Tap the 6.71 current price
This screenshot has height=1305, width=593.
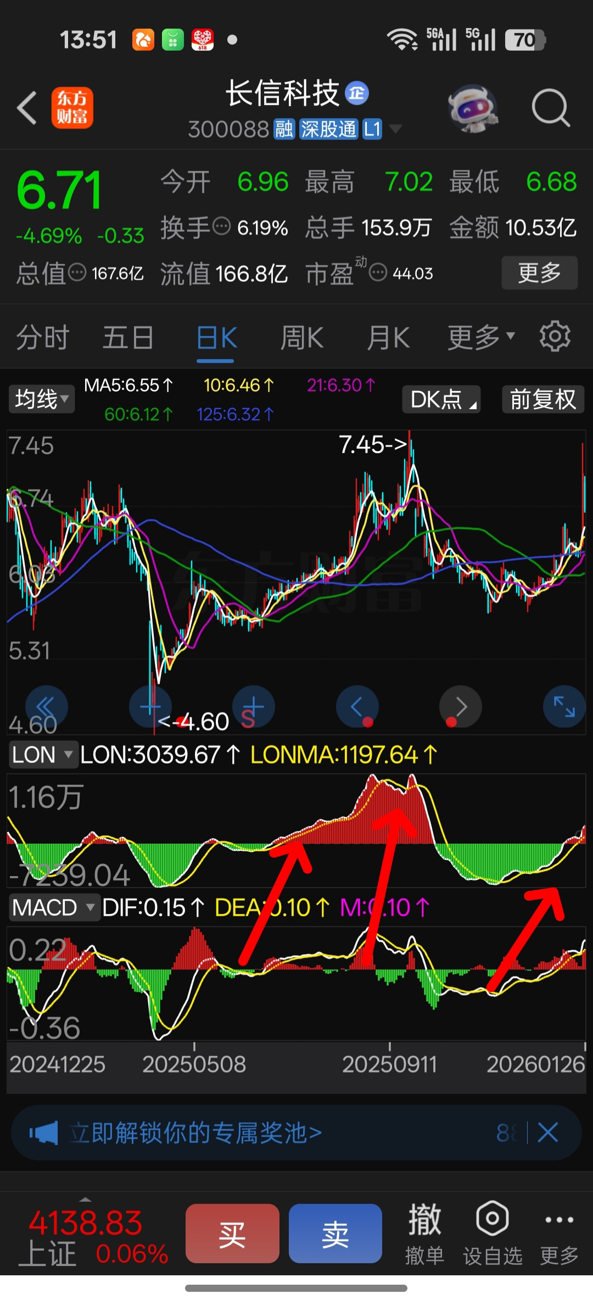[59, 190]
